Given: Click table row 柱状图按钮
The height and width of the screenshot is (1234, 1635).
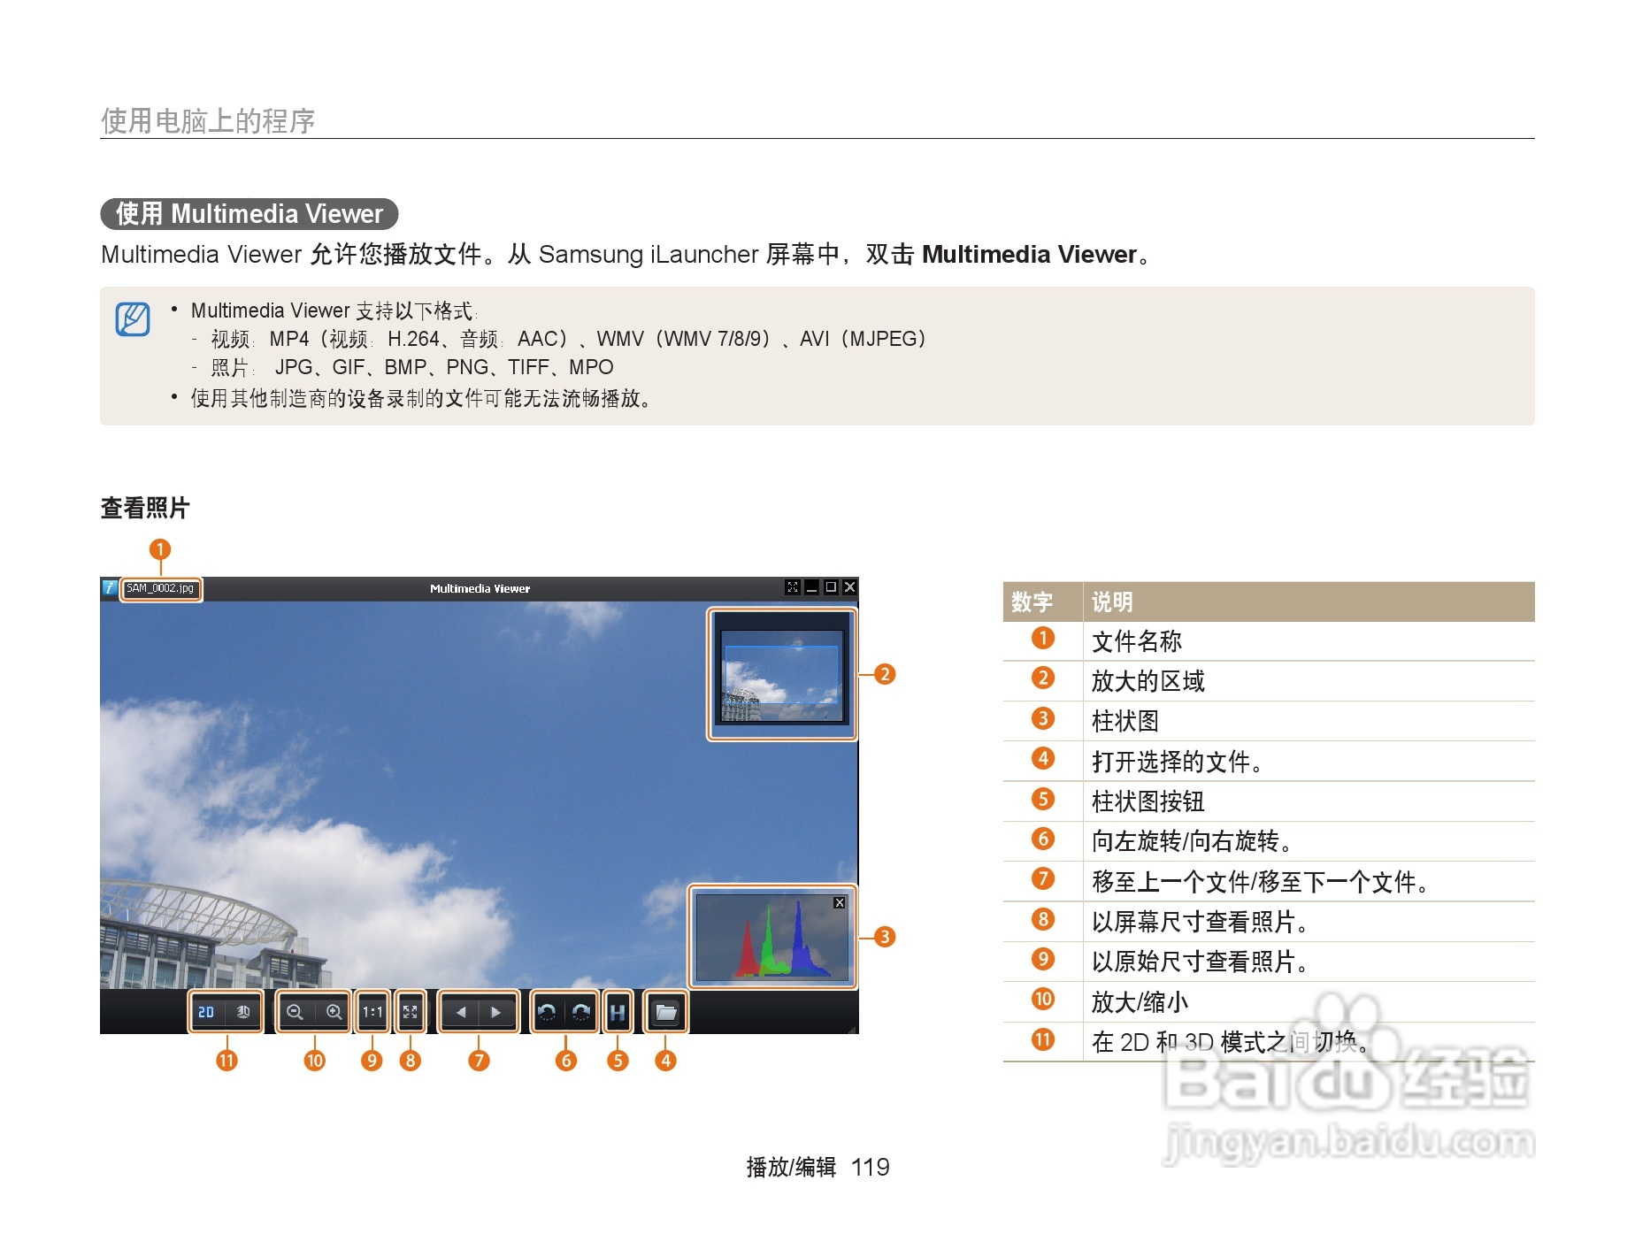Looking at the screenshot, I should tap(1269, 801).
